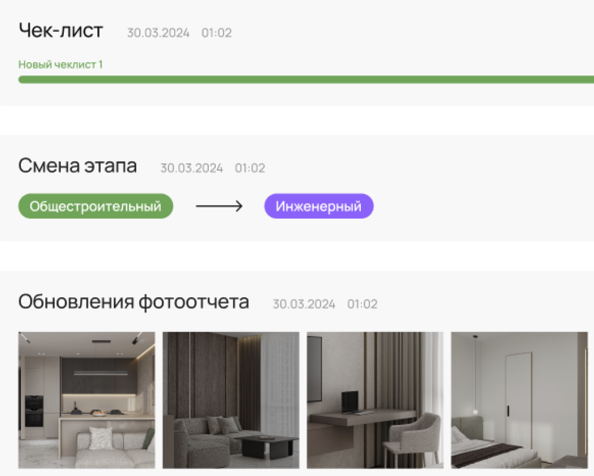Image resolution: width=594 pixels, height=476 pixels.
Task: Click the arrow icon between stage badges
Action: [219, 206]
